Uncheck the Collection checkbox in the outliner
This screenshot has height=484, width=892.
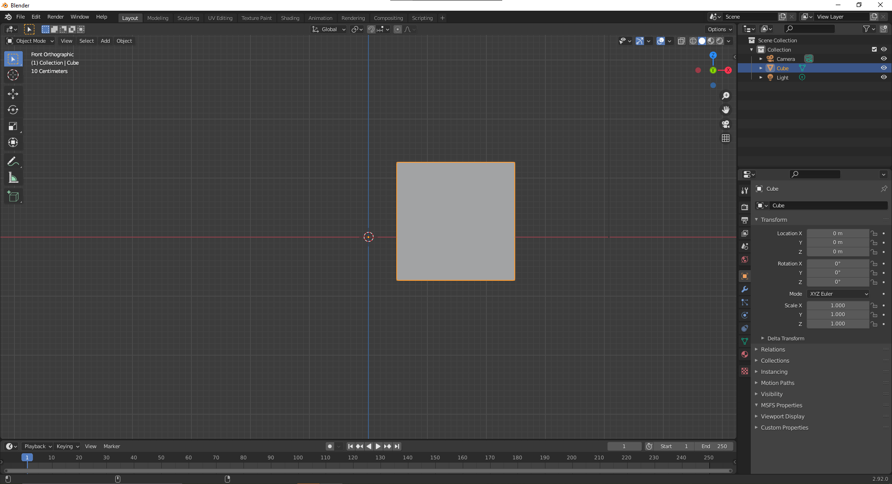click(x=874, y=49)
